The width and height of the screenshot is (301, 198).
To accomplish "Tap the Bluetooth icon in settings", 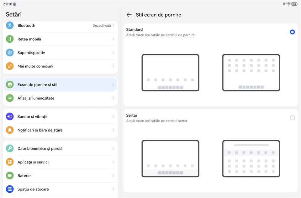I will [10, 25].
